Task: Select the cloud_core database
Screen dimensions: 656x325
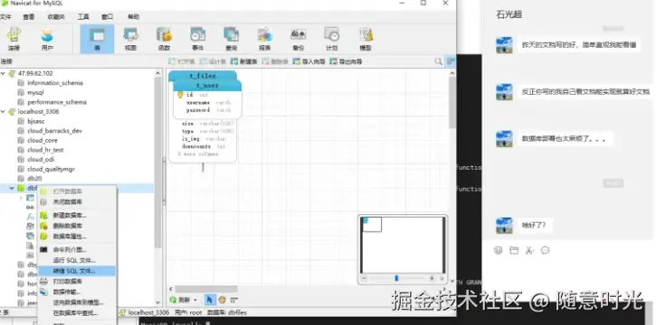Action: coord(43,140)
